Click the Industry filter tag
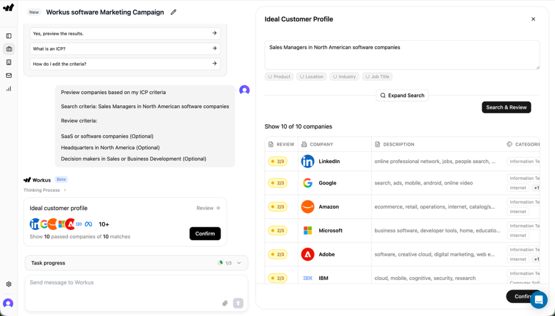Viewport: 555px width, 316px height. pos(344,77)
